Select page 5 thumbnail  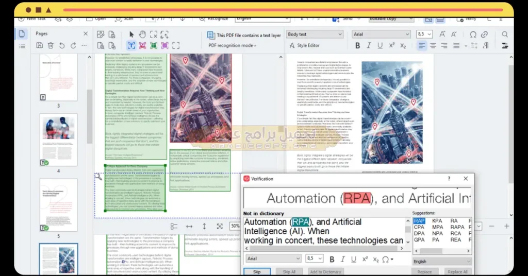point(58,205)
